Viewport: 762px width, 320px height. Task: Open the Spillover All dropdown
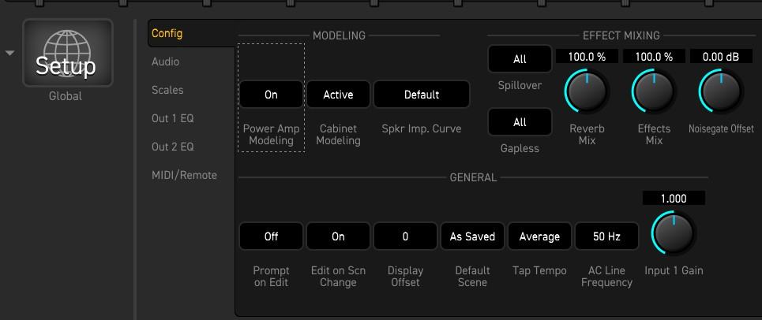tap(520, 59)
